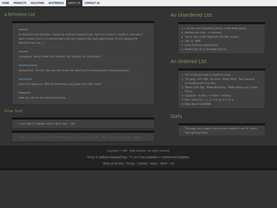Validate via the Xhtml footer link
This screenshot has height=208, width=277.
point(164,163)
